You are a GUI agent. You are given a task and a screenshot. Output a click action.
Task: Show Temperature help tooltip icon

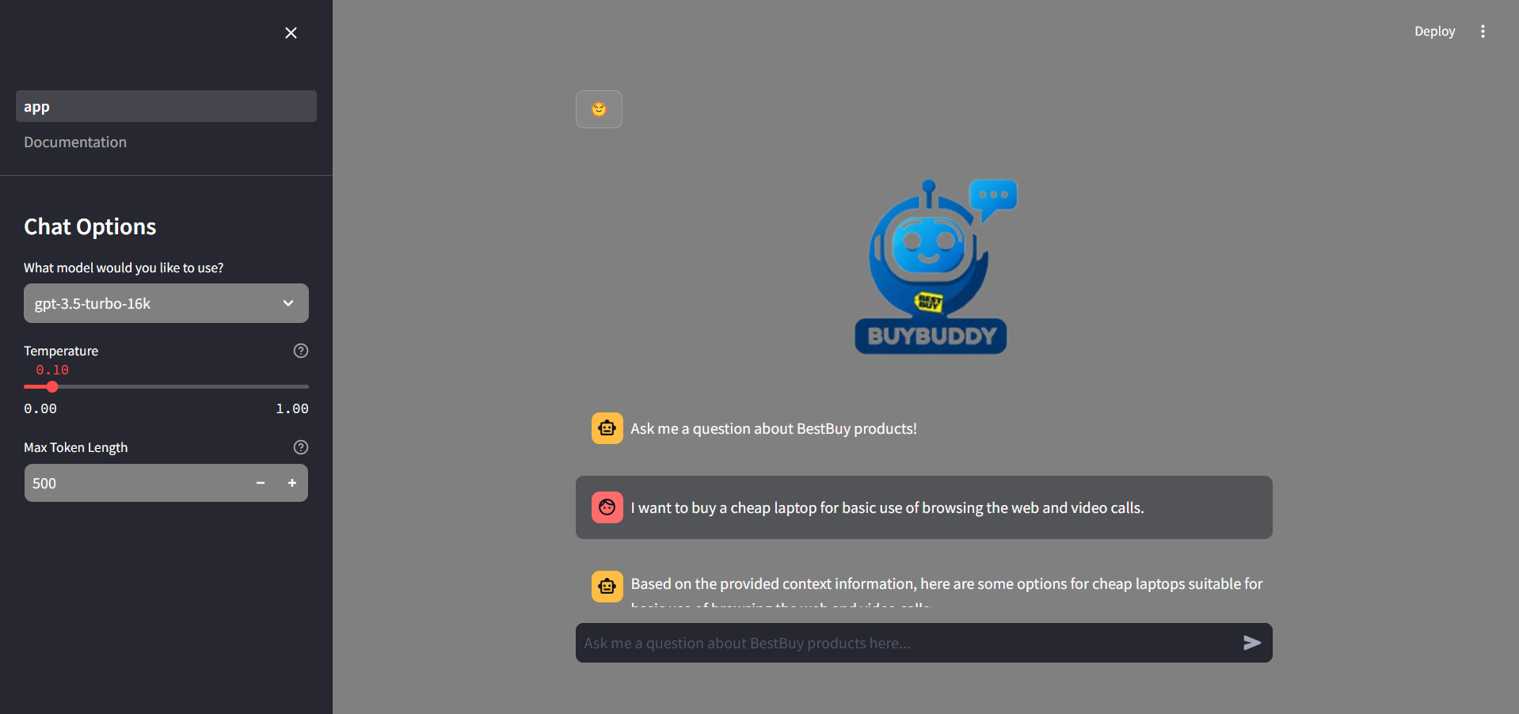click(301, 351)
